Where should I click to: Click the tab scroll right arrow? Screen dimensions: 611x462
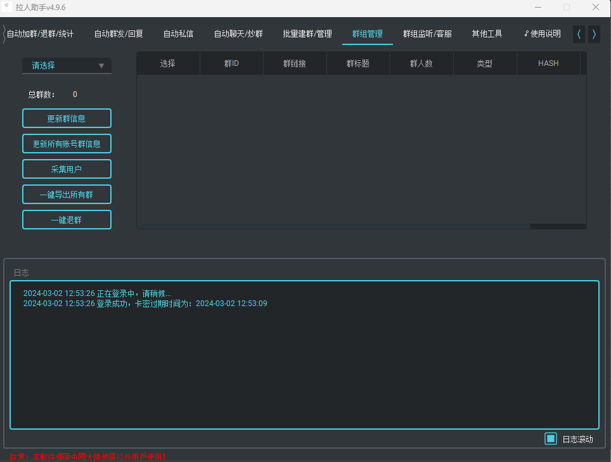pos(594,34)
